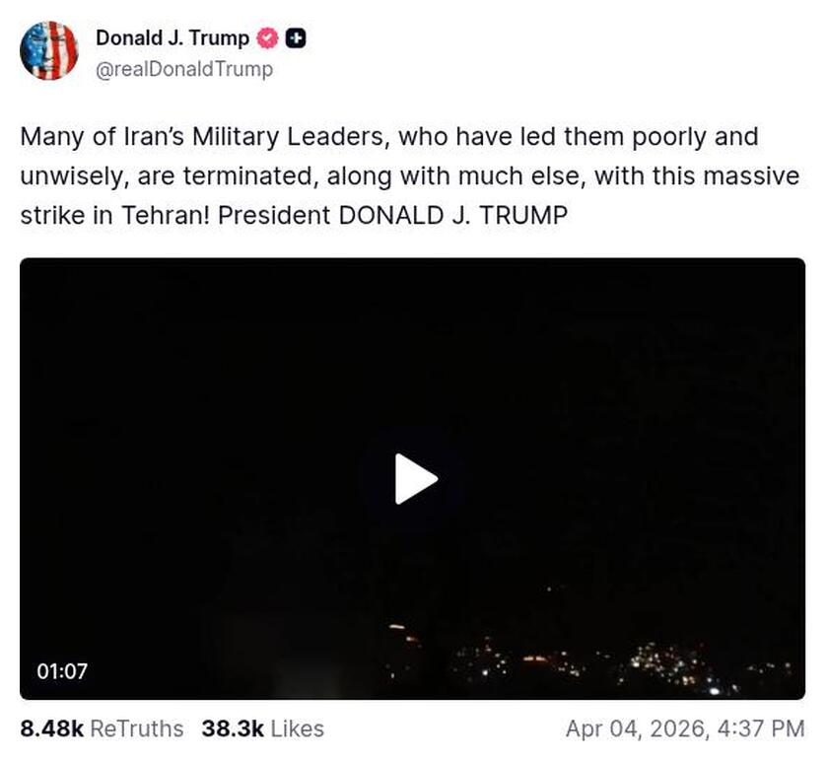Click the @realDonaldTrump handle
828x762 pixels.
[x=184, y=69]
